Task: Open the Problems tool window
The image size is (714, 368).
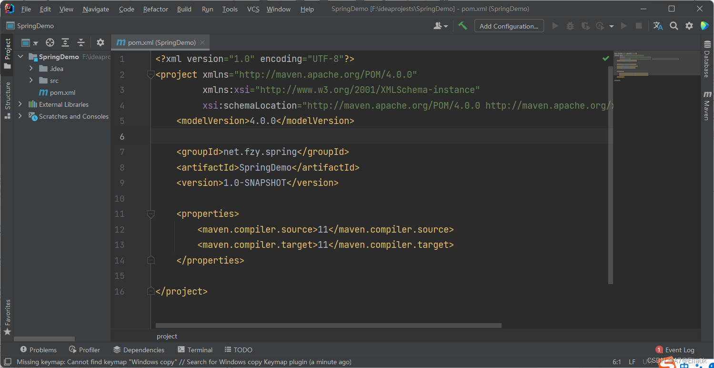Action: pos(38,349)
